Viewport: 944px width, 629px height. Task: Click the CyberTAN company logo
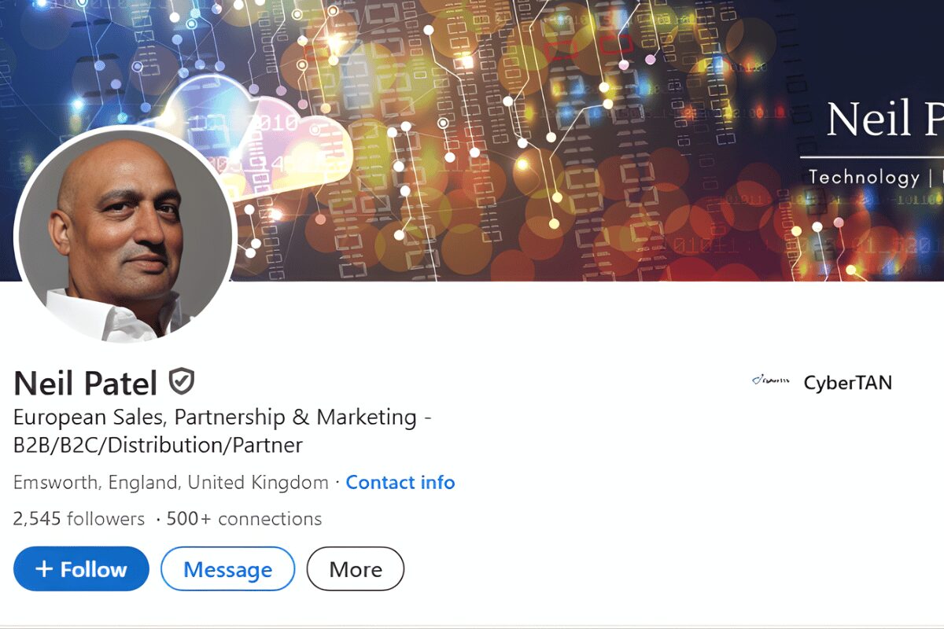(770, 383)
